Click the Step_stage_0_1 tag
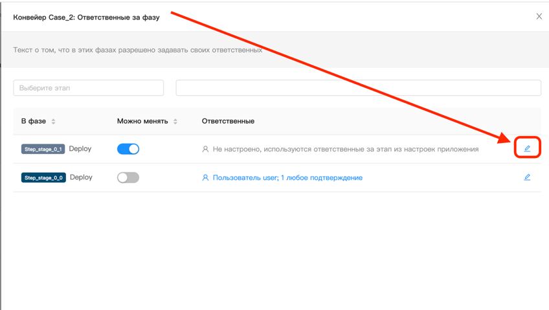 coord(43,149)
